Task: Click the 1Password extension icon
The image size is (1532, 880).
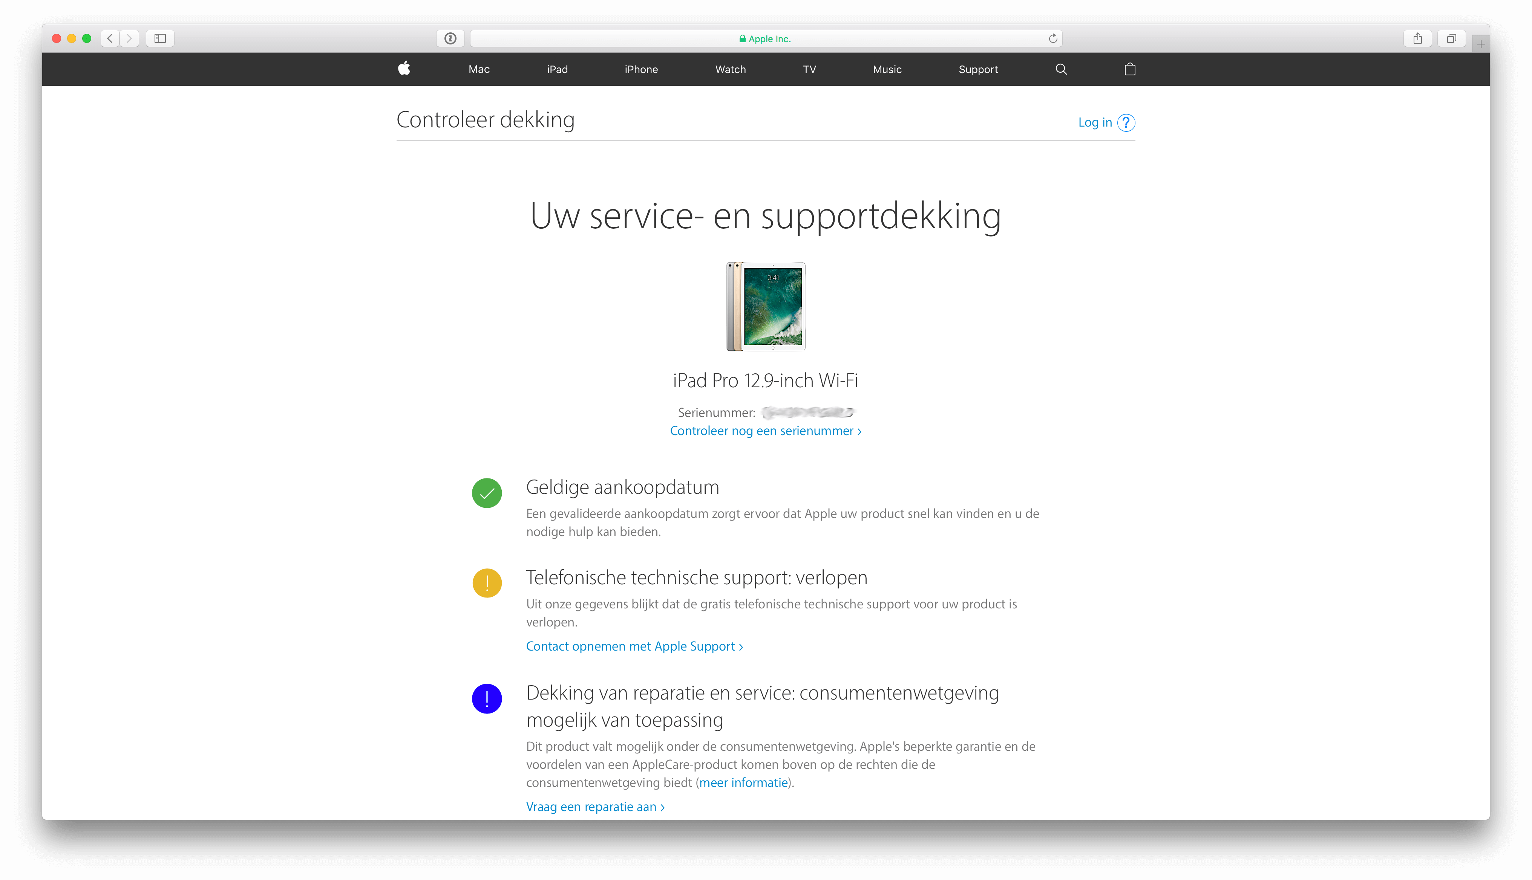Action: pos(450,39)
